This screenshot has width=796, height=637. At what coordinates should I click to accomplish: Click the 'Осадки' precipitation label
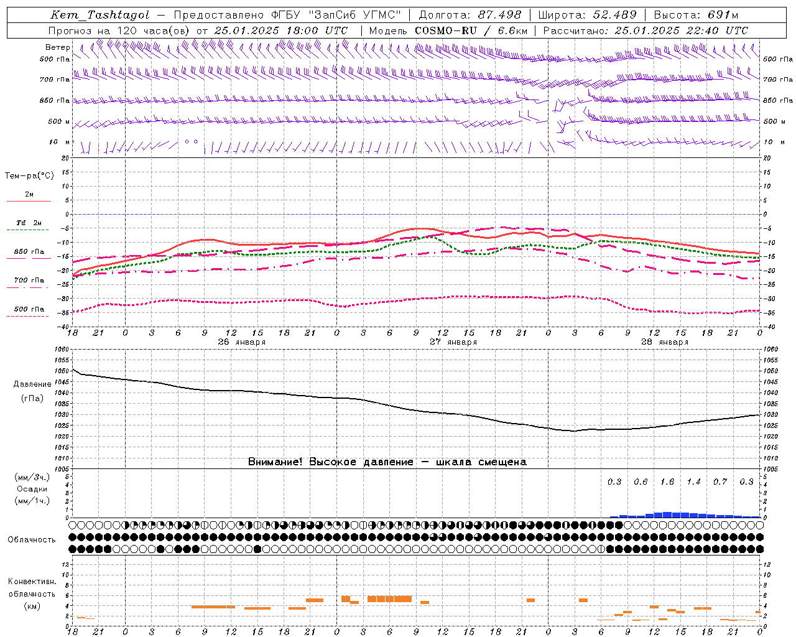tap(32, 489)
